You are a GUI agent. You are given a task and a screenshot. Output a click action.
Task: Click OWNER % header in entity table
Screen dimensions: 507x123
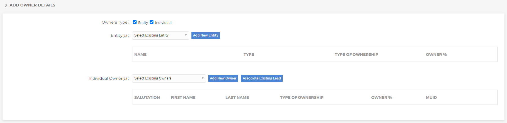click(x=436, y=54)
